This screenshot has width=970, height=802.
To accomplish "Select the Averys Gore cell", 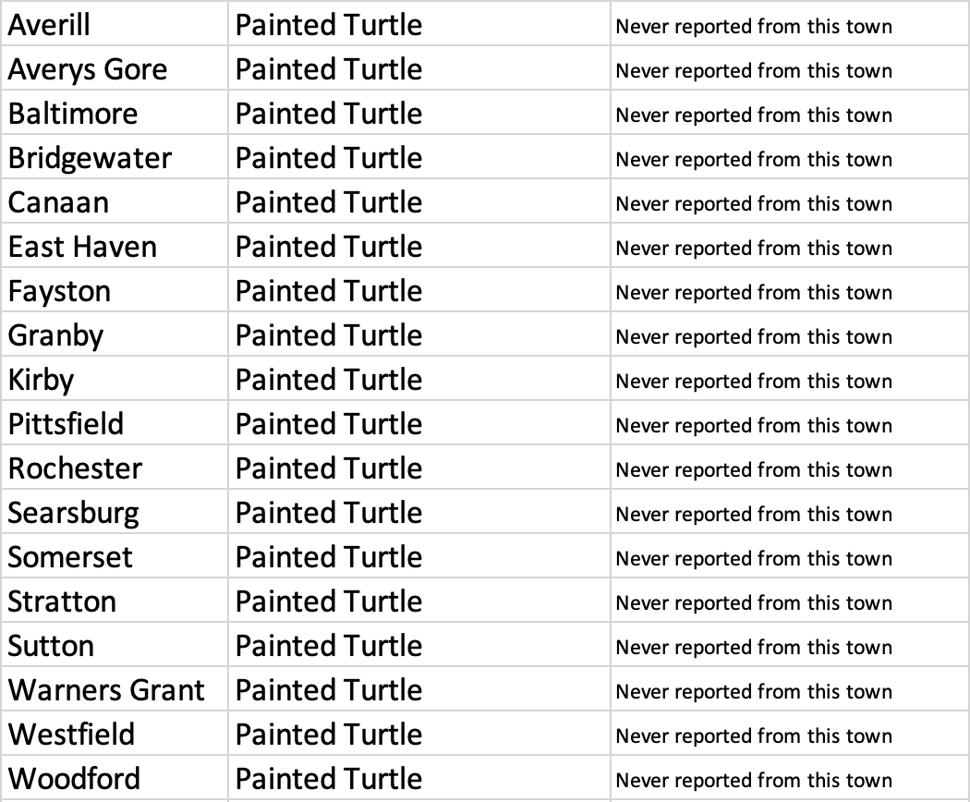I will click(x=115, y=68).
